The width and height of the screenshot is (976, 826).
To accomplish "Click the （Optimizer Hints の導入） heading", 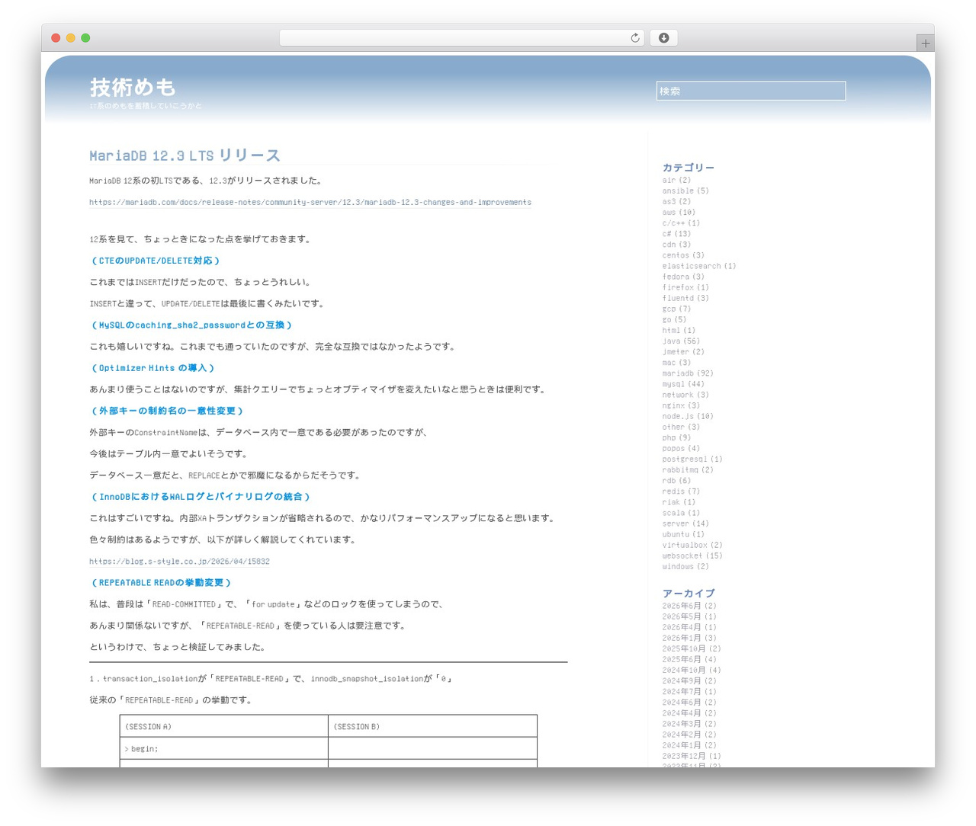I will pyautogui.click(x=153, y=368).
